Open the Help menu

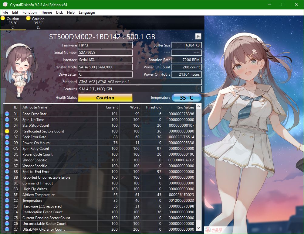(x=71, y=12)
